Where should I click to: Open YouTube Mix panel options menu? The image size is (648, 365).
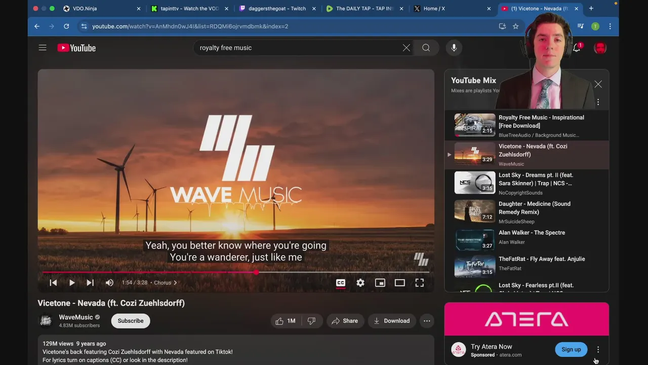click(x=598, y=102)
